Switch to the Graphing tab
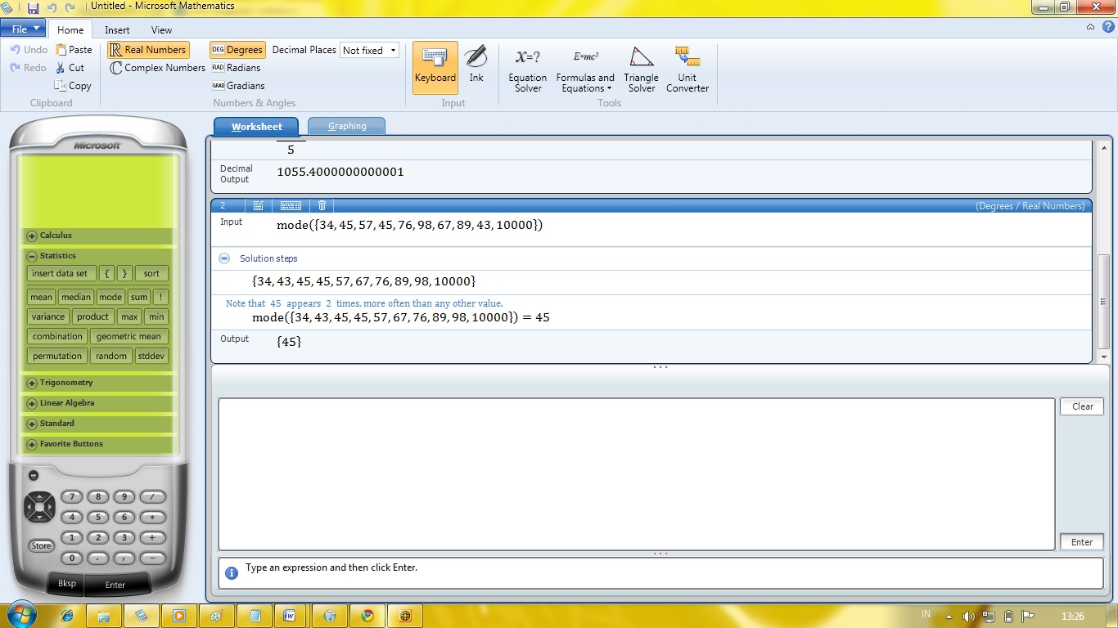This screenshot has height=628, width=1118. [x=347, y=127]
